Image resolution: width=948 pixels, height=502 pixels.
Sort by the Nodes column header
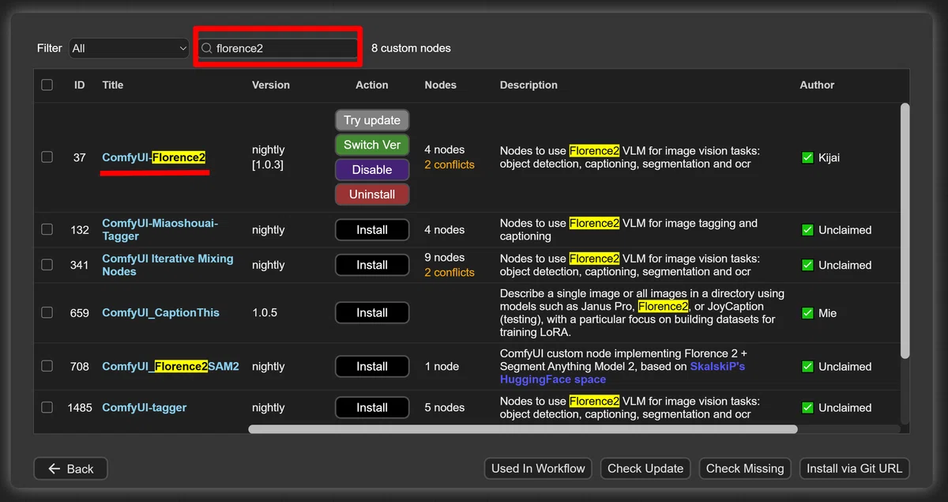[x=441, y=85]
